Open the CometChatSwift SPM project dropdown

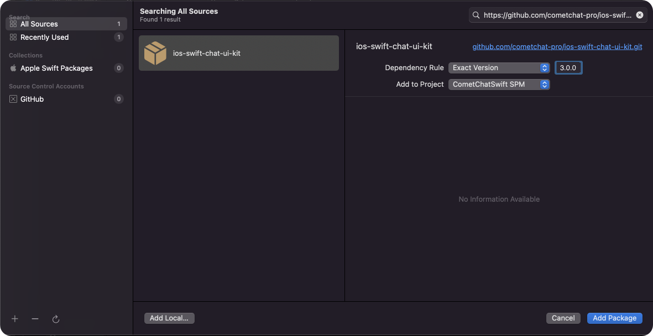point(499,85)
